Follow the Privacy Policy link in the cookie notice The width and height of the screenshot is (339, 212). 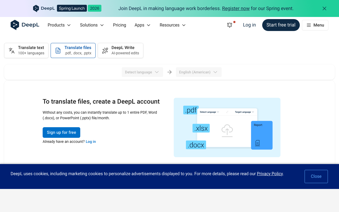pyautogui.click(x=270, y=174)
